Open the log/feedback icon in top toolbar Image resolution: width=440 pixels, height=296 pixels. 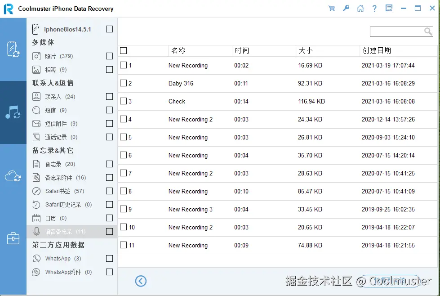tap(388, 8)
